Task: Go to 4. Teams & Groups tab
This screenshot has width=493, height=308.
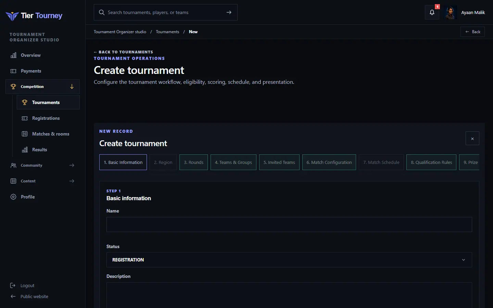Action: coord(233,162)
